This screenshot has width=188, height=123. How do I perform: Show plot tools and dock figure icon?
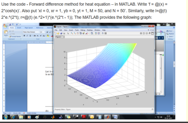pos(106,33)
